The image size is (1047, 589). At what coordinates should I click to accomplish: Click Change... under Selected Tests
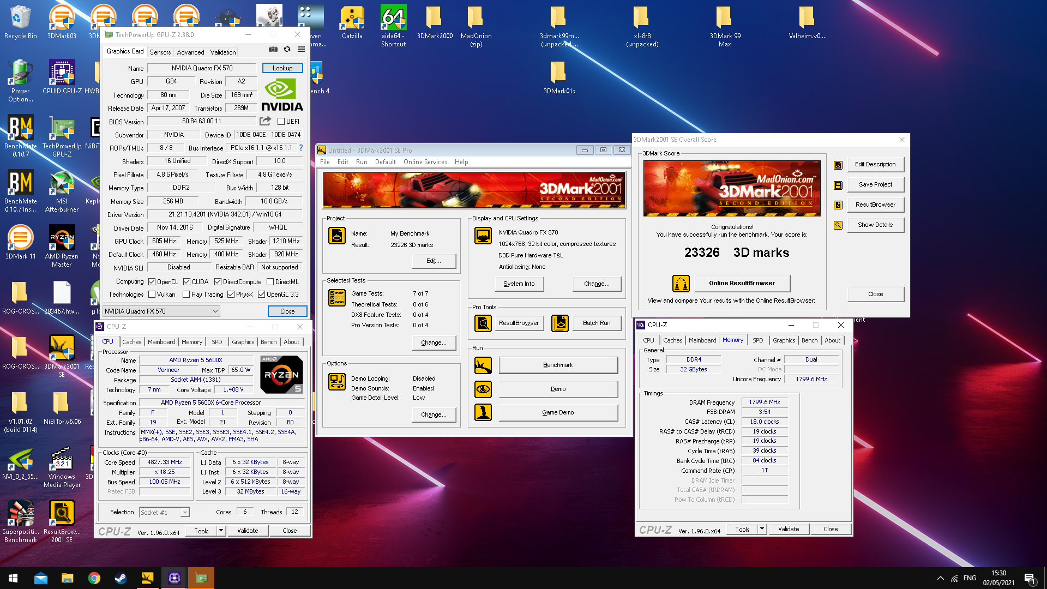tap(434, 342)
